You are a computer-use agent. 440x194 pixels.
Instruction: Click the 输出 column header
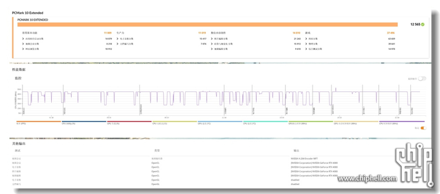tap(296, 150)
